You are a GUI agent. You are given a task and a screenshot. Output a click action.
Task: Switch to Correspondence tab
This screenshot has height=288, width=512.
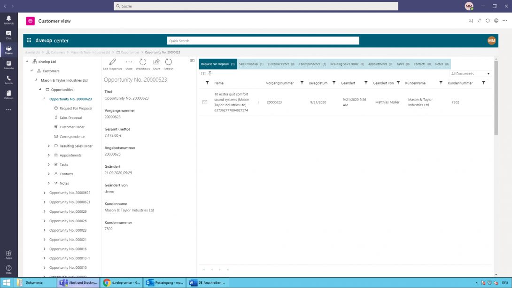(x=312, y=64)
